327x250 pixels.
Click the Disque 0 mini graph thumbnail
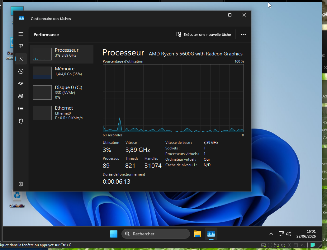click(x=42, y=92)
